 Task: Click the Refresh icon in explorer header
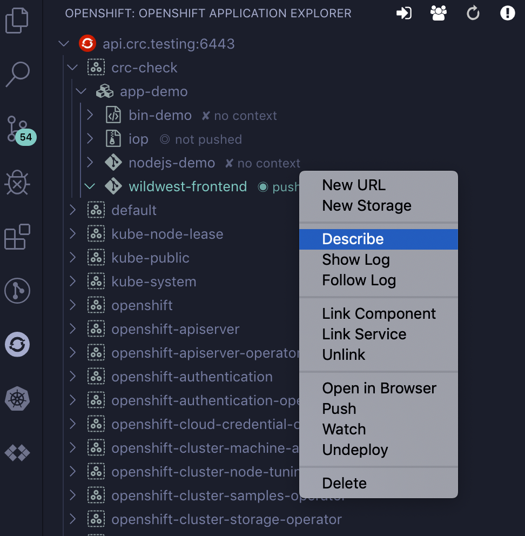pos(473,14)
